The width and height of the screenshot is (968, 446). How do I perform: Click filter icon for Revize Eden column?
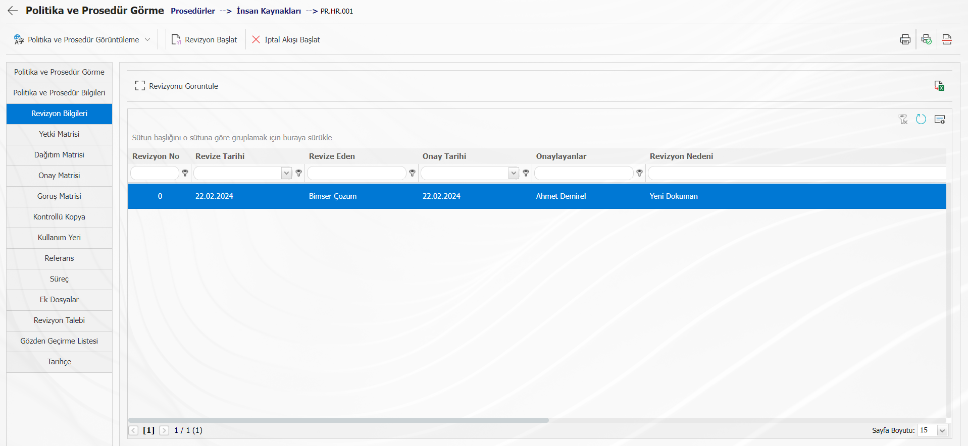click(413, 173)
